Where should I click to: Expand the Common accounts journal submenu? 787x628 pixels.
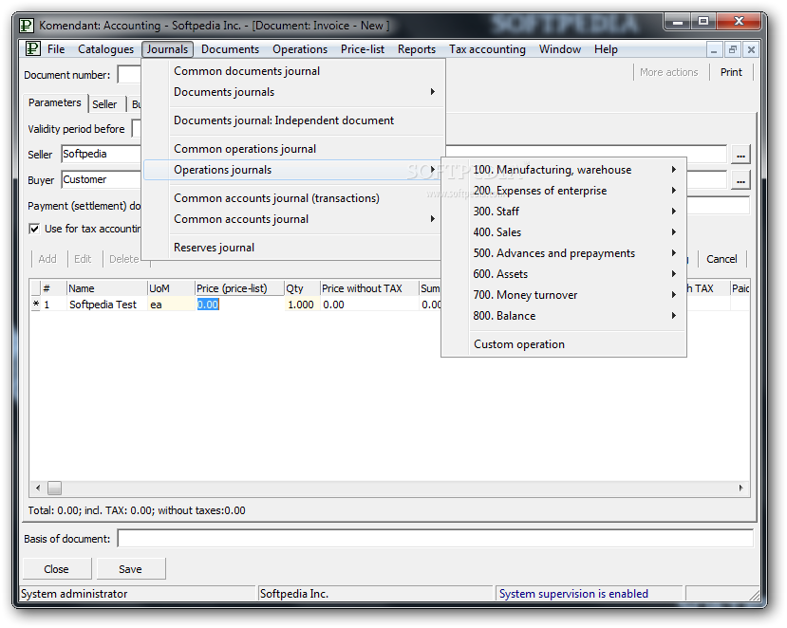pyautogui.click(x=293, y=219)
